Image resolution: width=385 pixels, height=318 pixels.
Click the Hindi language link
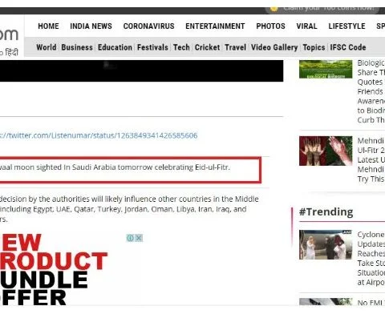pyautogui.click(x=10, y=52)
